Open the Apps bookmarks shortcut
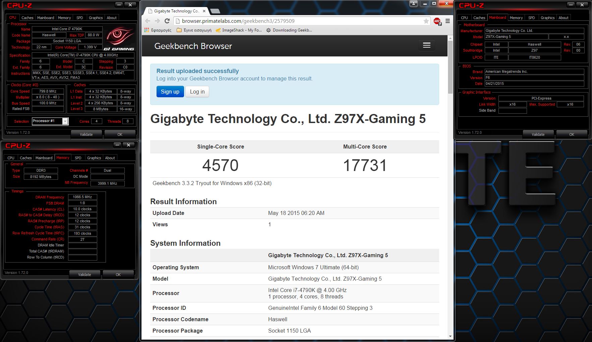The width and height of the screenshot is (592, 342). [158, 30]
